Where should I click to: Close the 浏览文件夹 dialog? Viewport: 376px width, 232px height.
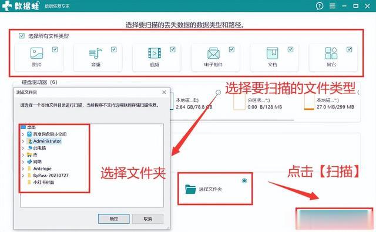[164, 92]
